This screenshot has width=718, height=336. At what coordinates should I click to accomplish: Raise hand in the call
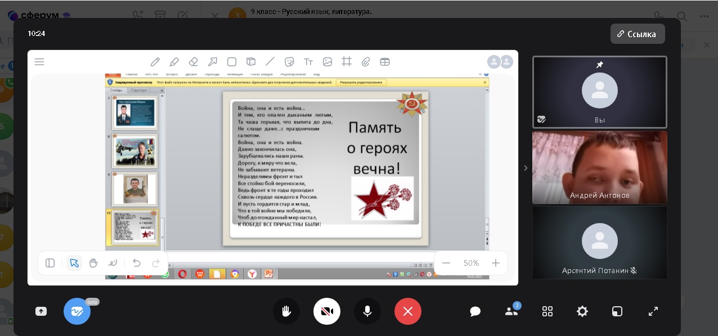coord(286,311)
